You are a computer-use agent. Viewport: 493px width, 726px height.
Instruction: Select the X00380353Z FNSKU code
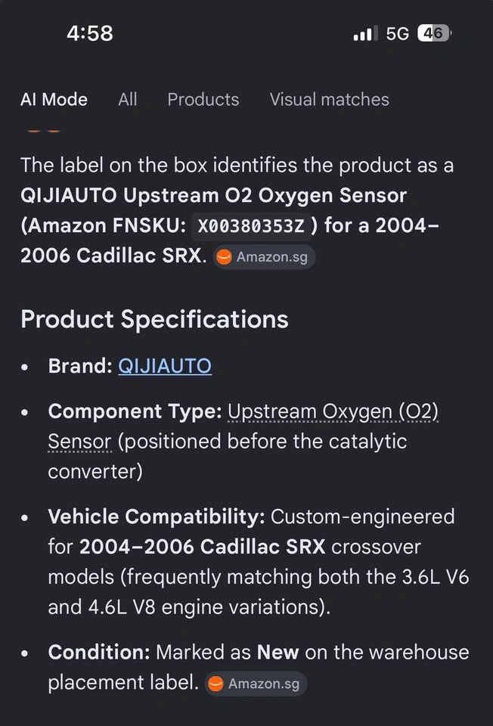pos(251,226)
